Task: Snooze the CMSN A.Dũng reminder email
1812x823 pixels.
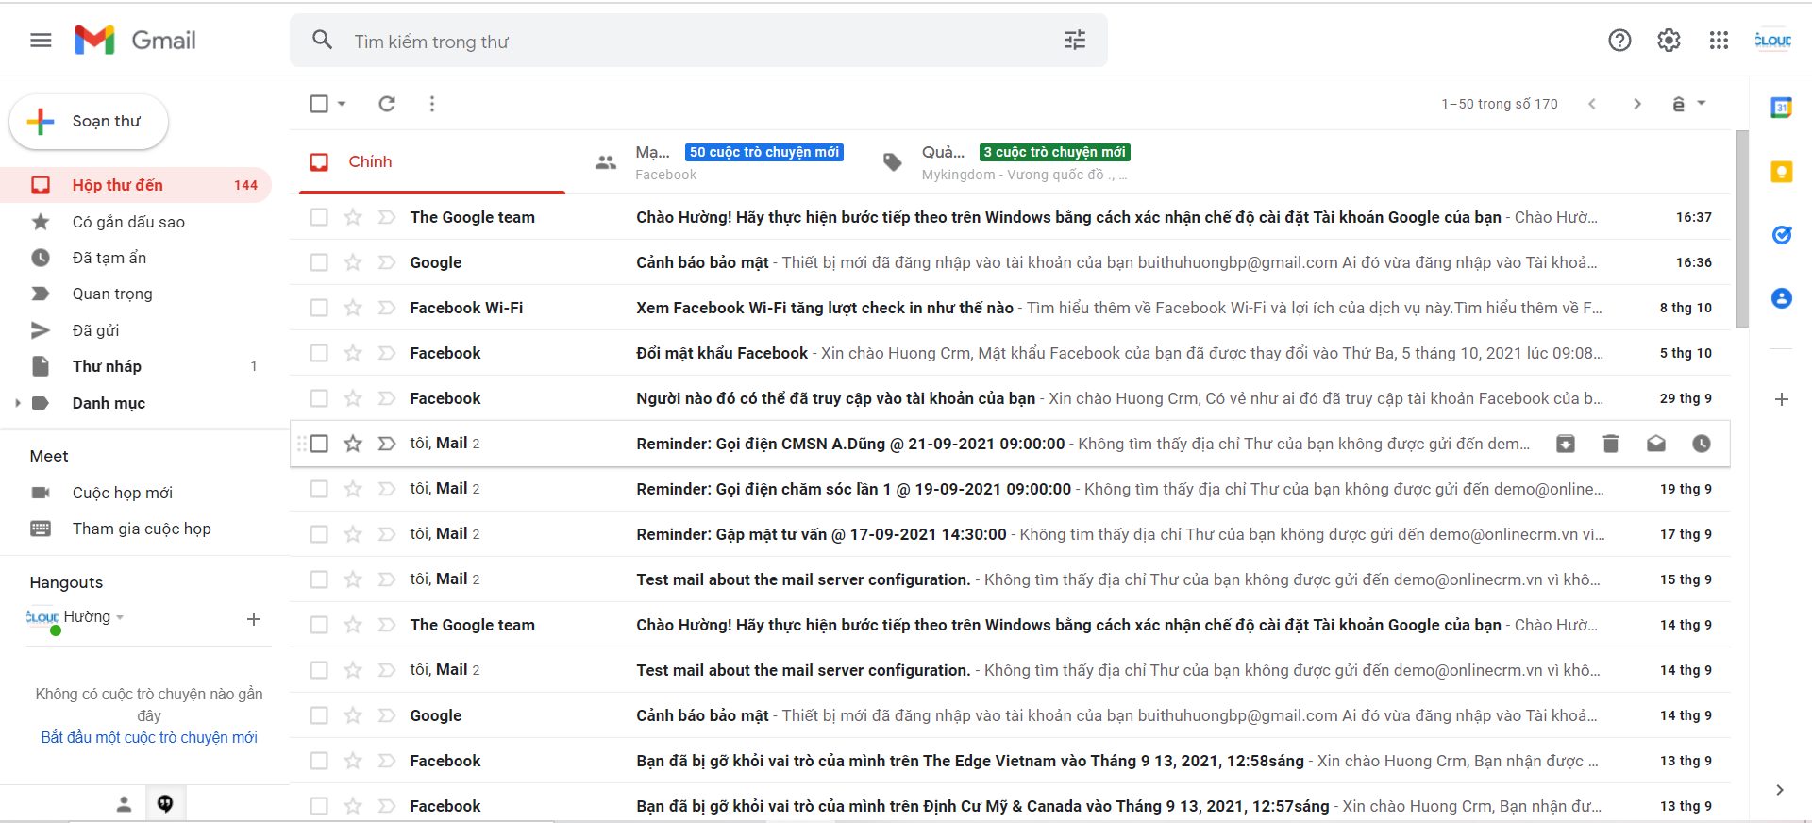Action: tap(1701, 444)
